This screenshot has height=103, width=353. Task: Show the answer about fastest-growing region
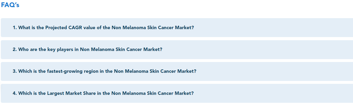(x=177, y=71)
